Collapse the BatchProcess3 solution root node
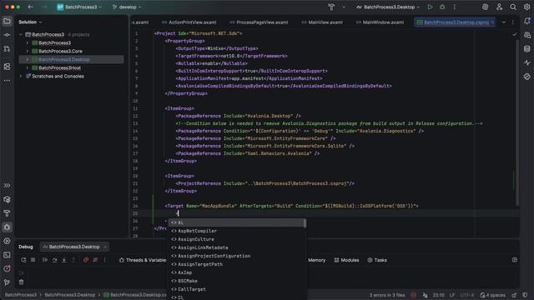 coord(21,34)
